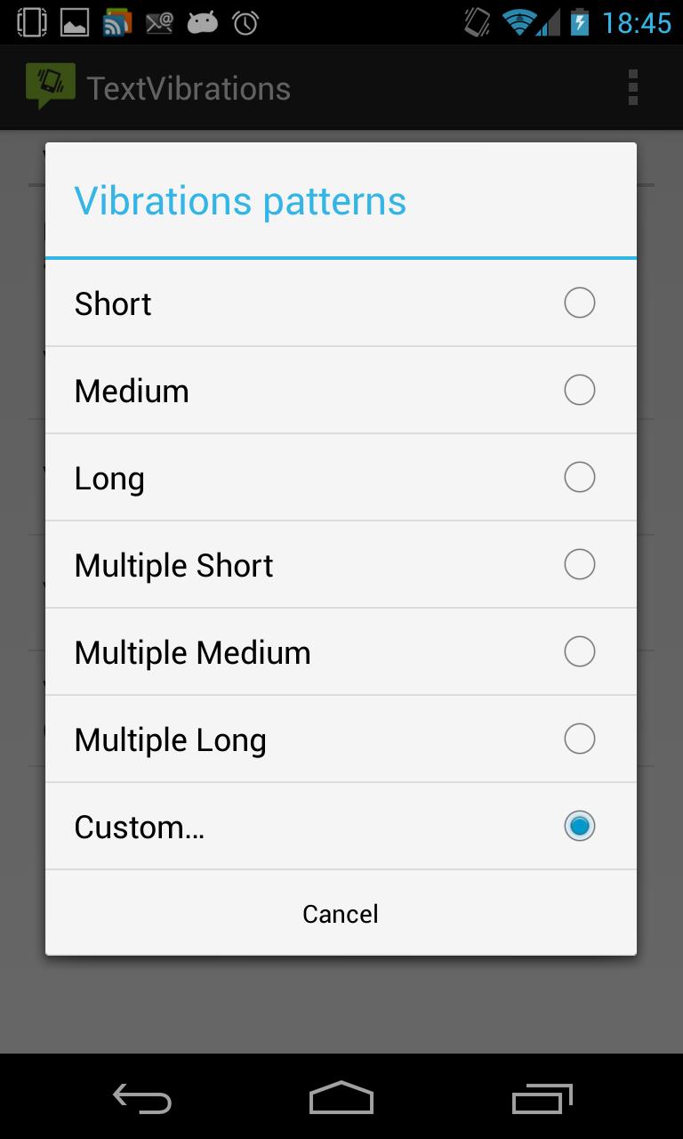Select the Long radio button
This screenshot has height=1139, width=683.
tap(579, 478)
